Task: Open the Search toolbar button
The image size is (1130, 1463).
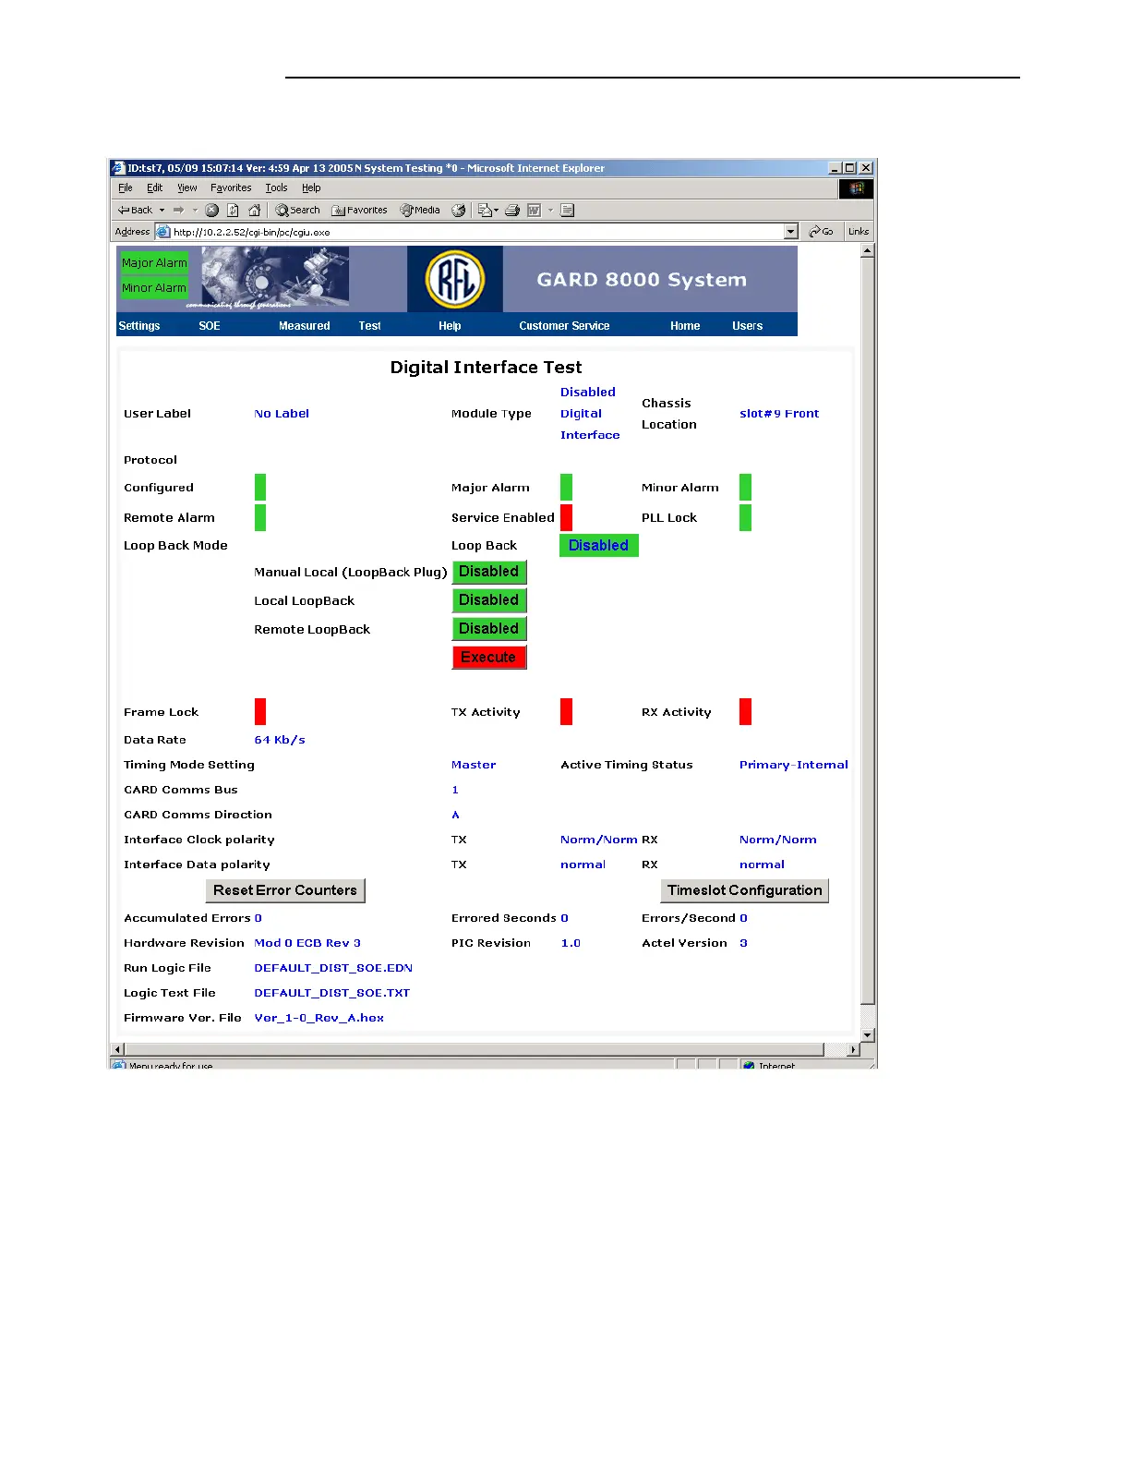Action: click(x=298, y=211)
